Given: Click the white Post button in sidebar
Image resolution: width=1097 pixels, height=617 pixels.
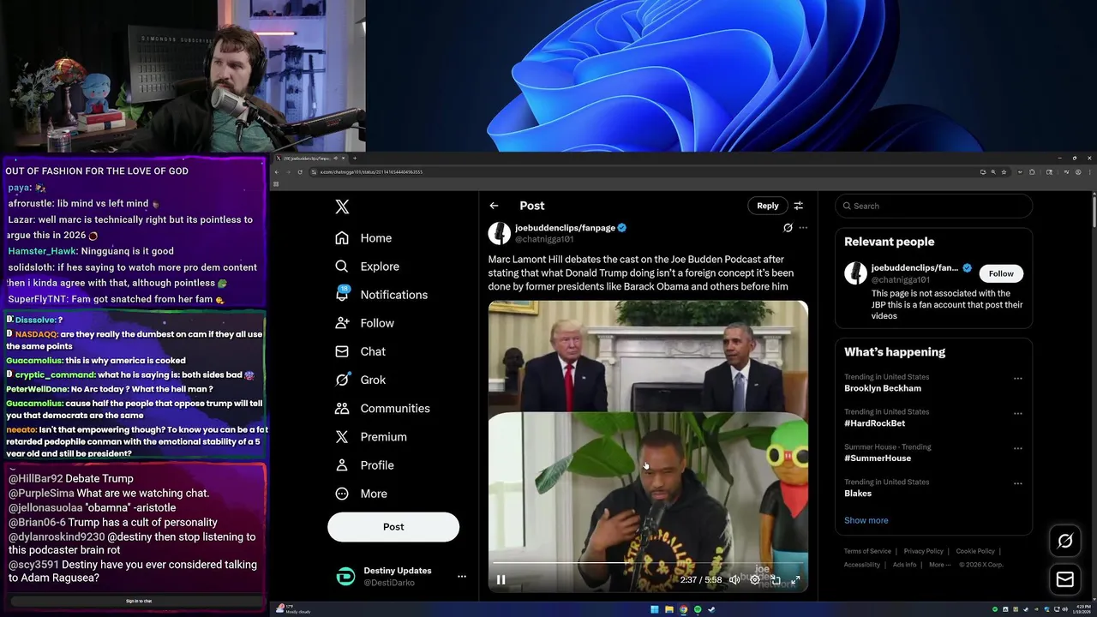Looking at the screenshot, I should coord(393,527).
